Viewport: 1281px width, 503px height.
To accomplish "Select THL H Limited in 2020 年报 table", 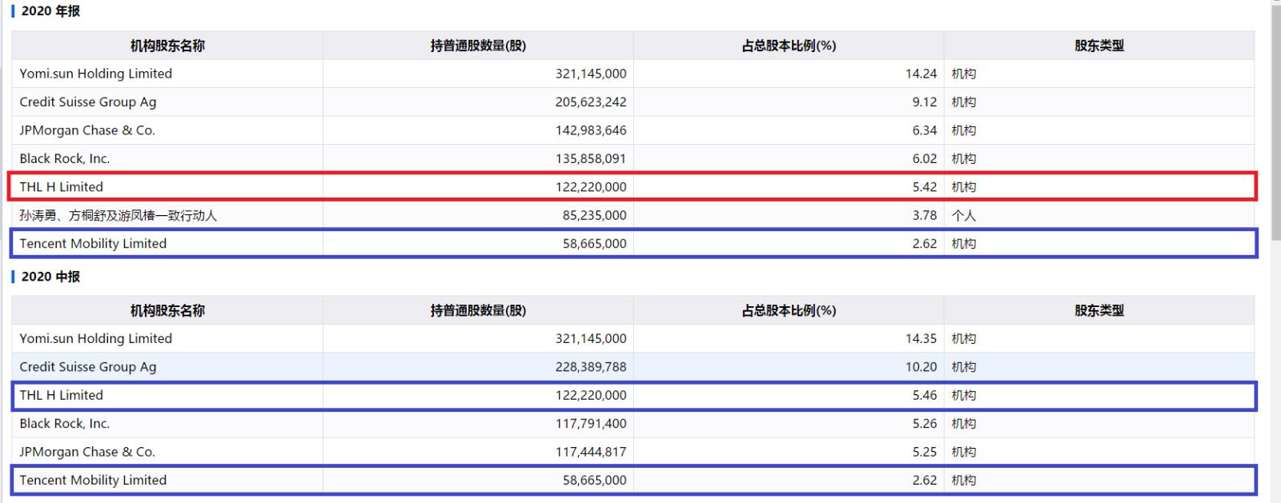I will 62,187.
